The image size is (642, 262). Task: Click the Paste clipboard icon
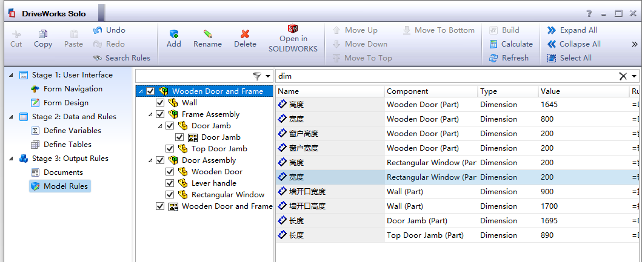[74, 34]
